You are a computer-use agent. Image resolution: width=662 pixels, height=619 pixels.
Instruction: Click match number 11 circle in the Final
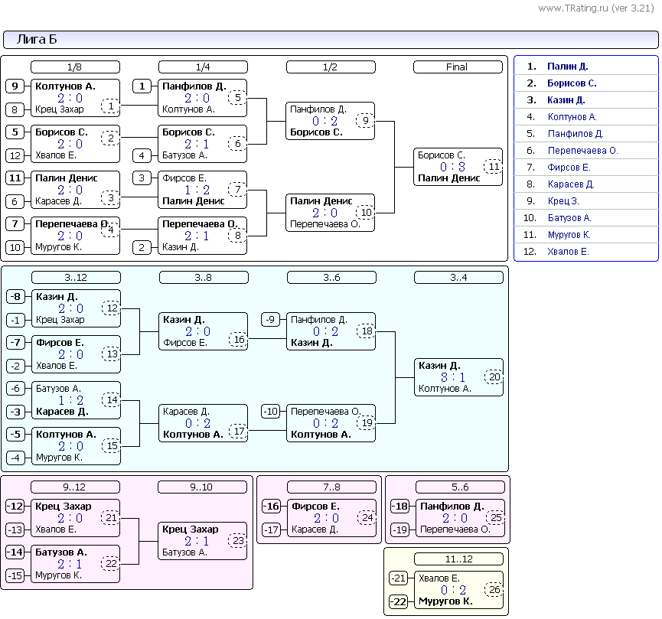click(x=494, y=167)
